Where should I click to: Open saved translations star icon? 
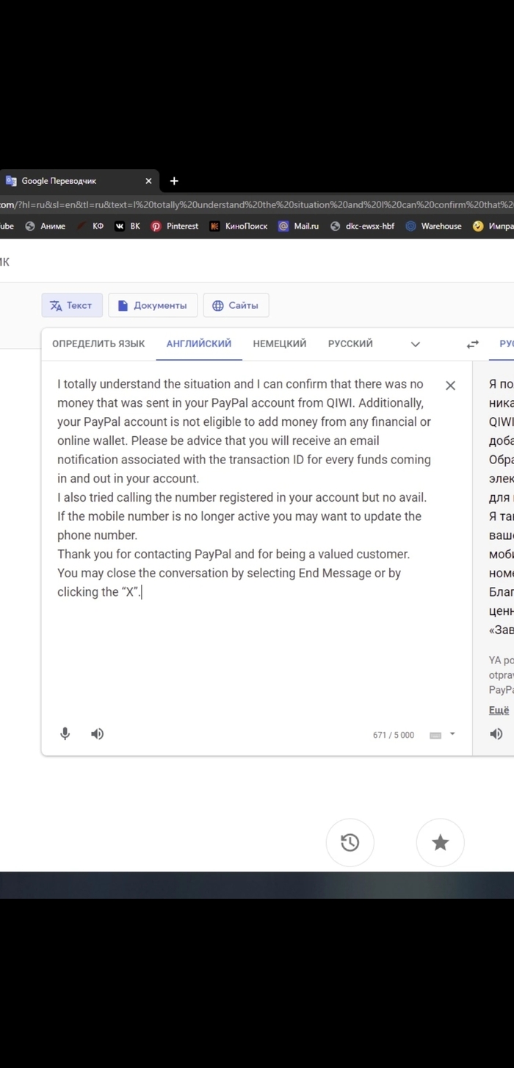click(440, 842)
